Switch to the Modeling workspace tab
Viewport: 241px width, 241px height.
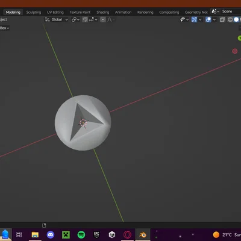coord(13,12)
